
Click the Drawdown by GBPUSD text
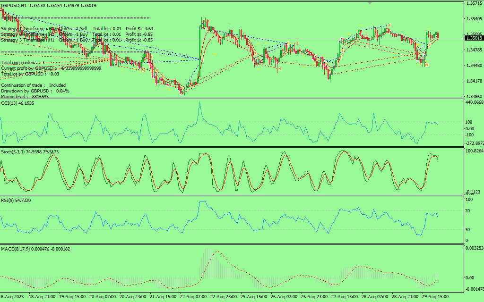tap(35, 91)
